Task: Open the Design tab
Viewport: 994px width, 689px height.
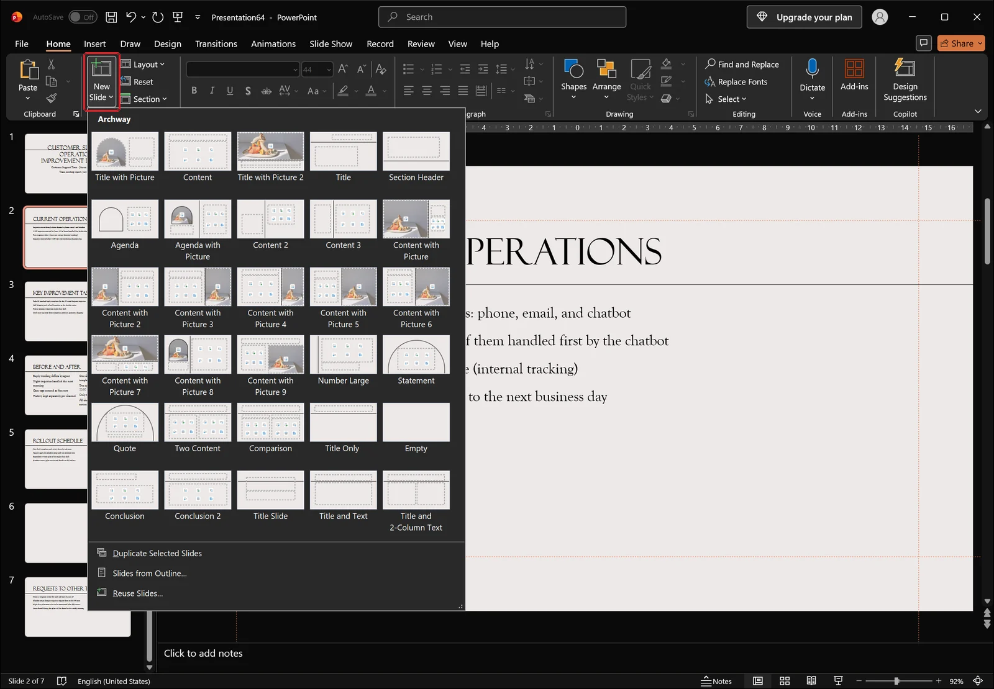Action: [x=168, y=44]
